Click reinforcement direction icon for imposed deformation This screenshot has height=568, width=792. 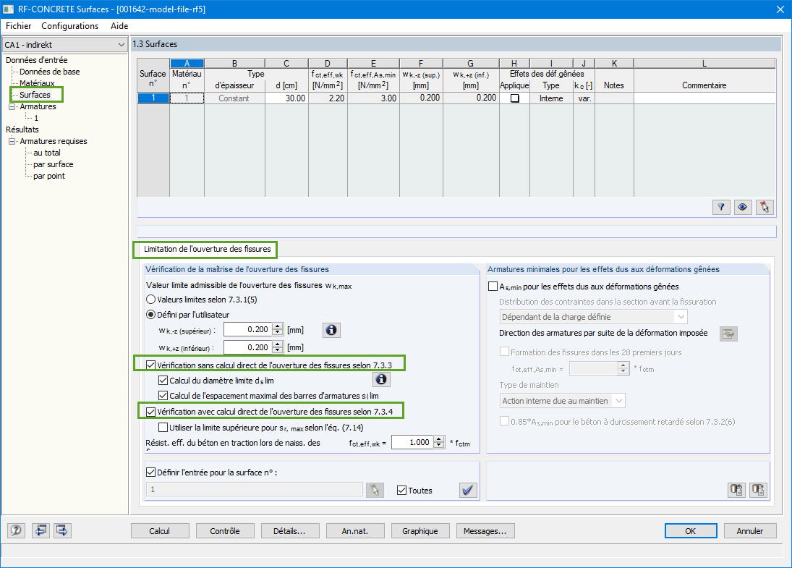(x=728, y=334)
